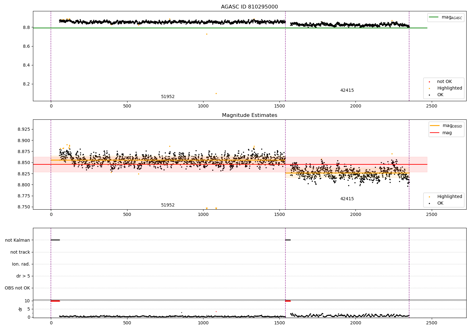Screen dimensions: 471x330
Task: Click the rotated "dr" axis label
Action: click(x=20, y=309)
